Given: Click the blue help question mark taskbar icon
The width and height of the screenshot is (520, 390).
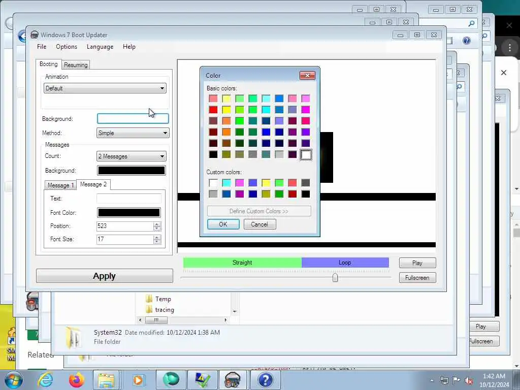Looking at the screenshot, I should (265, 380).
